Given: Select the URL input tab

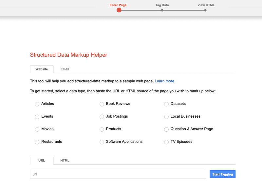Looking at the screenshot, I should 42,161.
